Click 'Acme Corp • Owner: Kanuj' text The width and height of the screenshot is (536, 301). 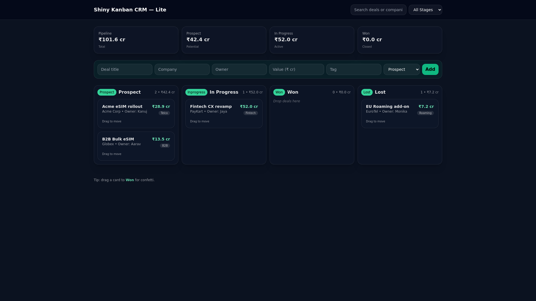125,111
